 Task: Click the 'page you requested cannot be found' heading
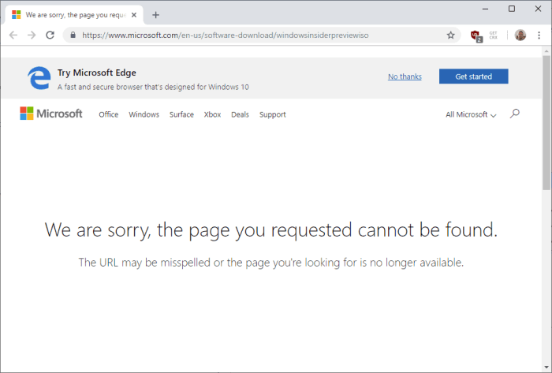271,230
